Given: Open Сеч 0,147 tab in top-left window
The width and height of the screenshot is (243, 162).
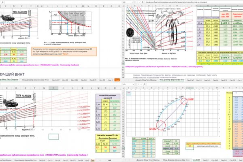Looking at the screenshot, I should [x=55, y=80].
